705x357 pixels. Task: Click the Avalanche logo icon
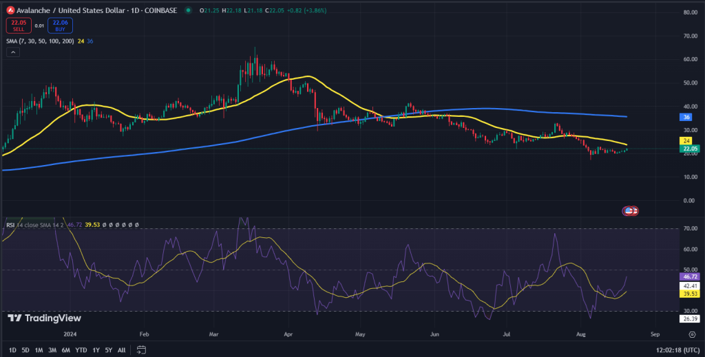coord(10,12)
